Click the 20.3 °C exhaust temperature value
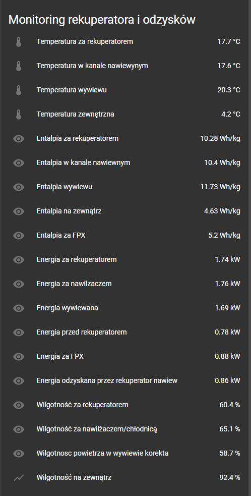Image resolution: width=251 pixels, height=496 pixels. click(x=229, y=90)
